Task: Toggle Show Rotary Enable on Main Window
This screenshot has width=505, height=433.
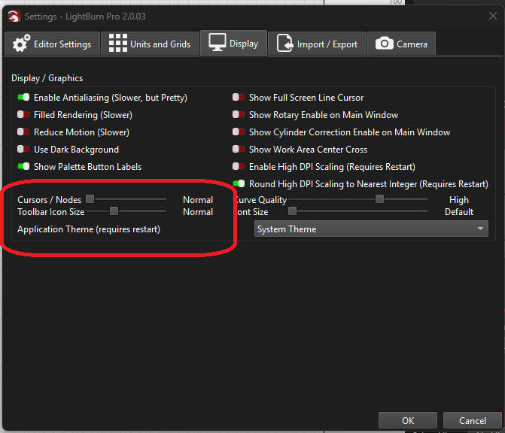Action: click(x=239, y=115)
